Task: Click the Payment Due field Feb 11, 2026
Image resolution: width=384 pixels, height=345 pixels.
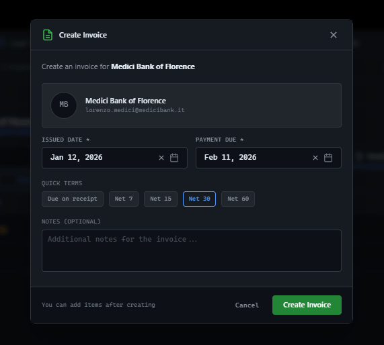Action: pos(268,158)
